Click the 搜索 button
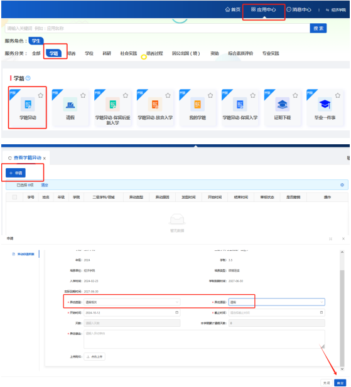This screenshot has height=387, width=351. coord(318,28)
